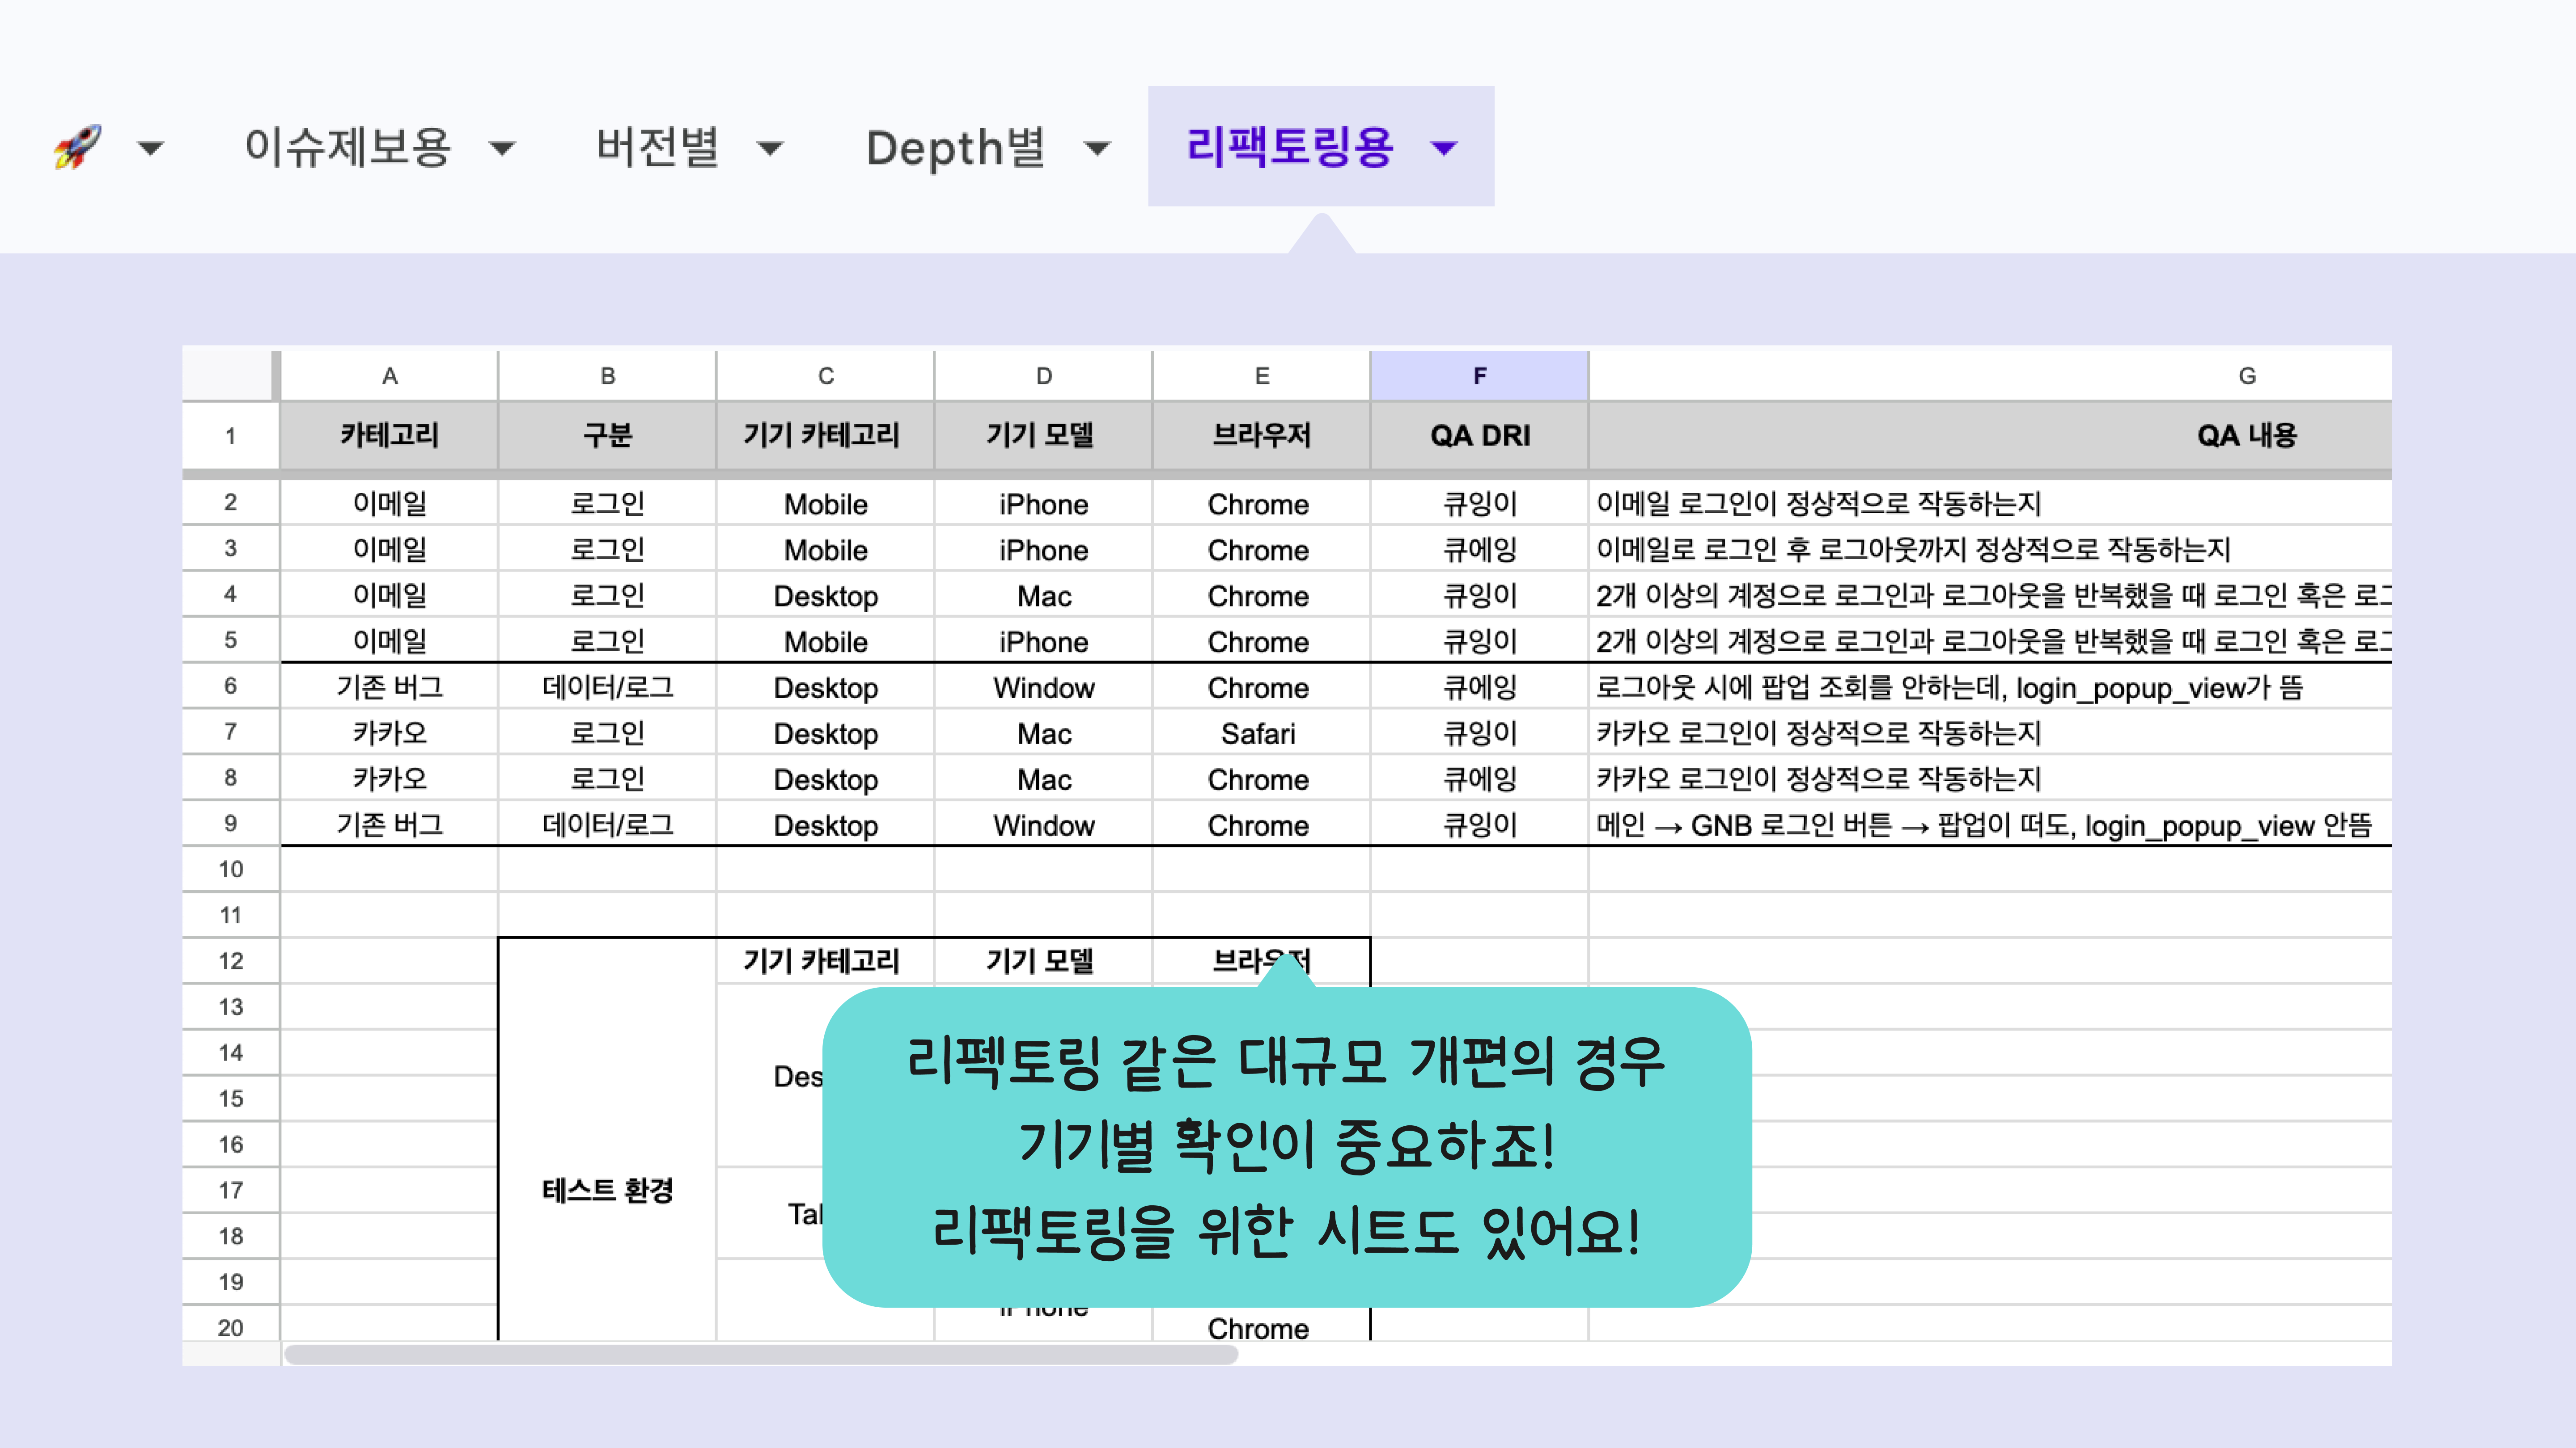Click 큐잉이 cell in row 9
Viewport: 2576px width, 1448px height.
[x=1479, y=825]
